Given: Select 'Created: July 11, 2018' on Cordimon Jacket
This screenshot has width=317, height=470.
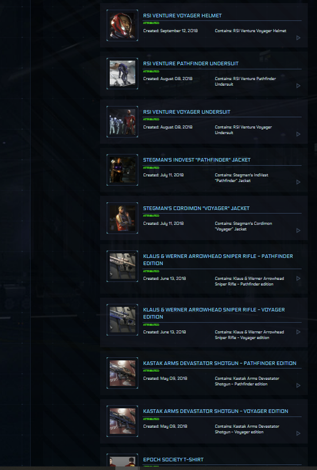Looking at the screenshot, I should tap(163, 223).
